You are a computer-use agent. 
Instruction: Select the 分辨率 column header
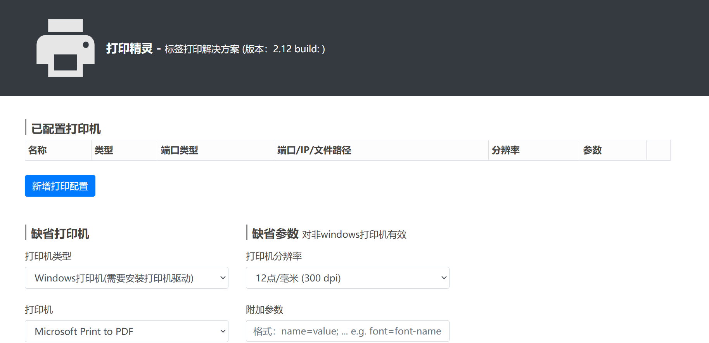[x=506, y=150]
